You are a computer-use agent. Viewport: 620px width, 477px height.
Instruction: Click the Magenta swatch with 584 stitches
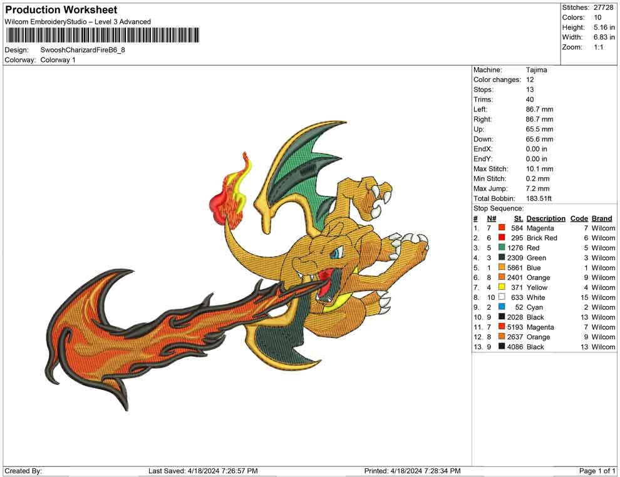(502, 228)
